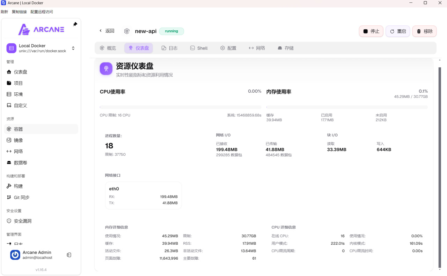Click the process count value 18
The image size is (447, 276).
[109, 146]
